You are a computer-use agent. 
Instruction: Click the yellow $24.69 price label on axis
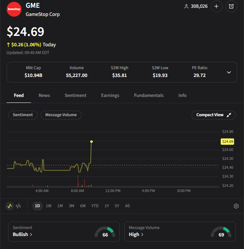click(x=227, y=141)
